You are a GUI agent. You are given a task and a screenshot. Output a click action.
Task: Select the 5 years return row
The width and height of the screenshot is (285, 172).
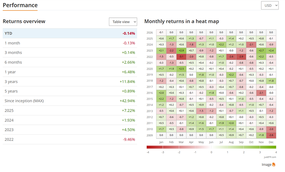[x=70, y=91]
